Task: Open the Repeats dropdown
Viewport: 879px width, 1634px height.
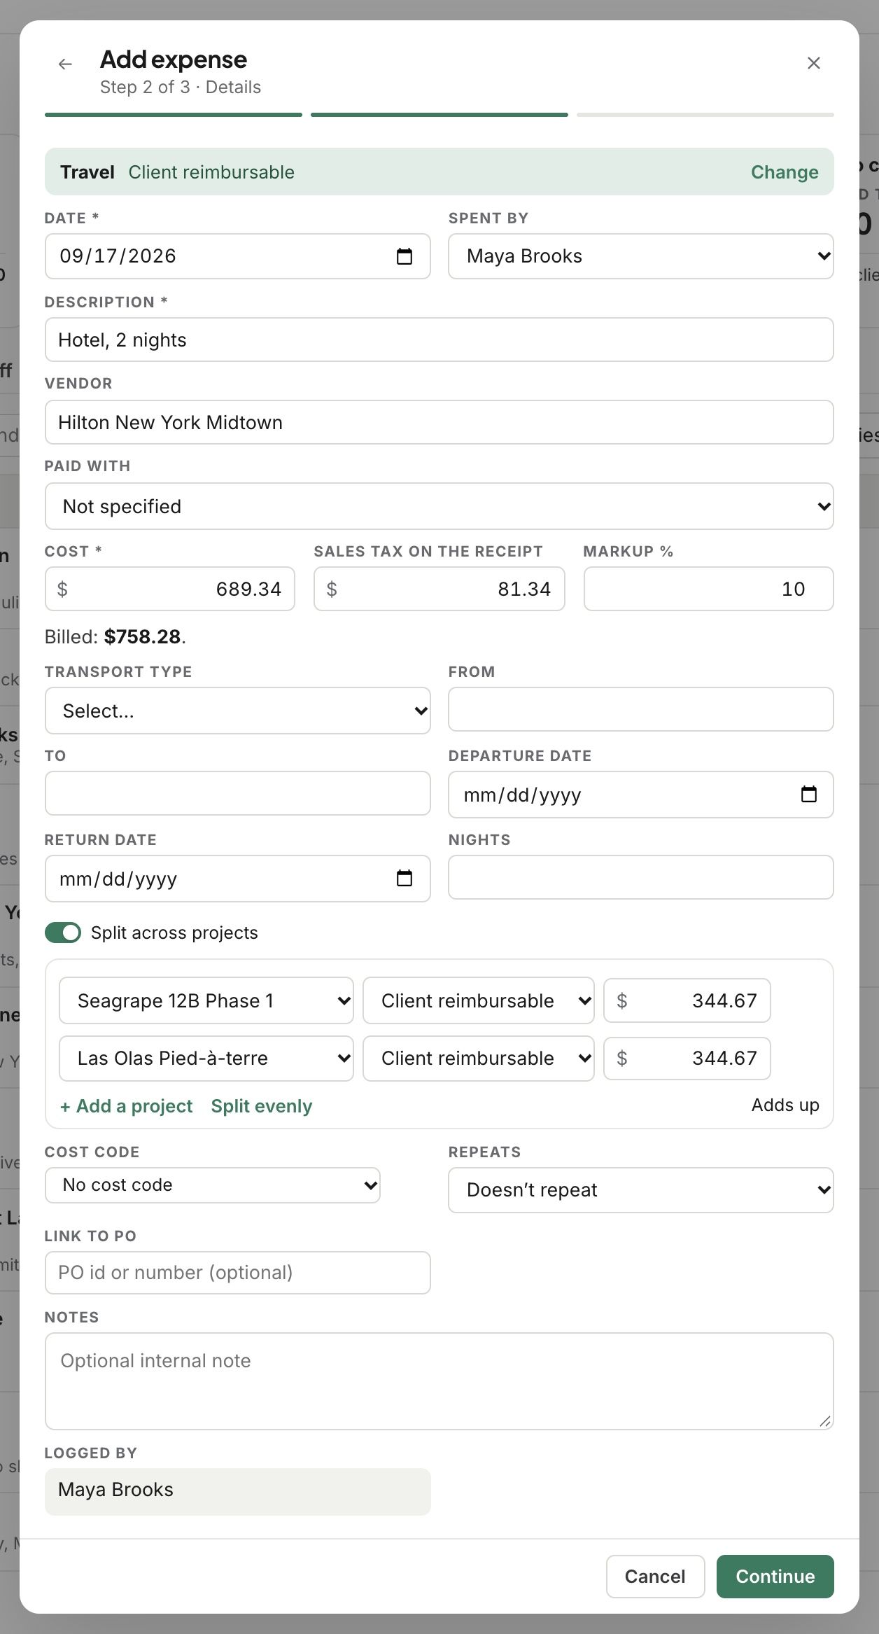Action: point(640,1189)
